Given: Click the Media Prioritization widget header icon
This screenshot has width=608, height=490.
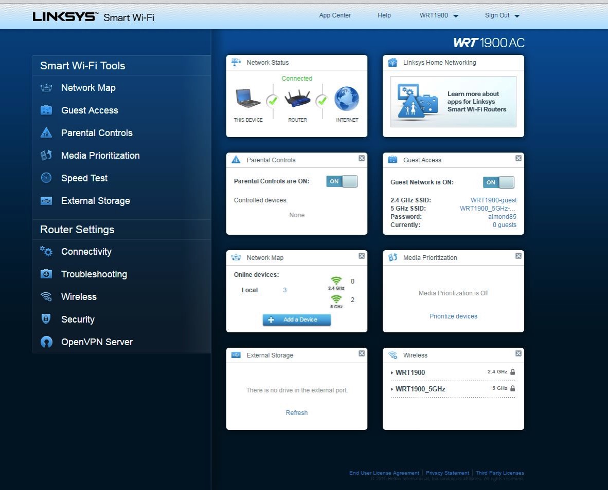Looking at the screenshot, I should (x=392, y=257).
